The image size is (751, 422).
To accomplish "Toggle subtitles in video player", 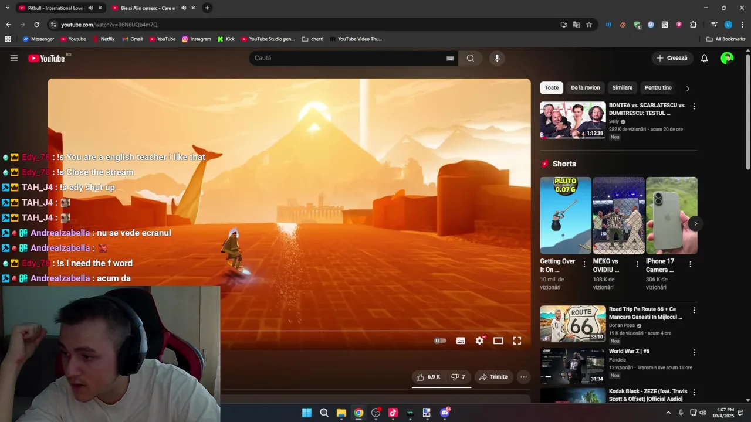I will [461, 341].
